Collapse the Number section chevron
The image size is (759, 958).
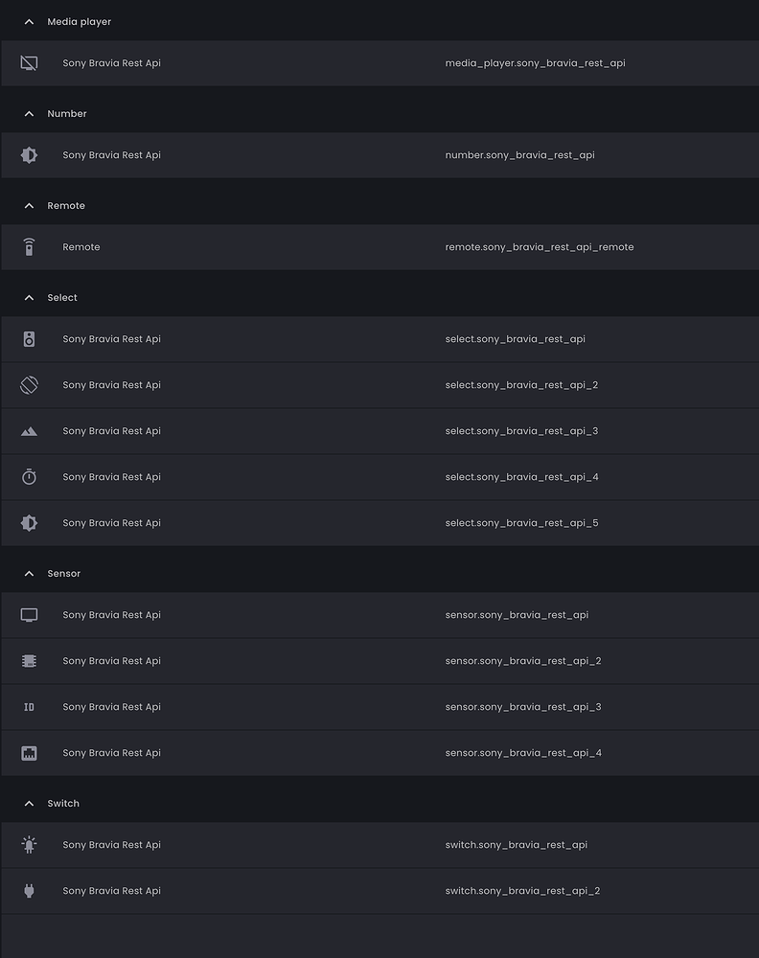pyautogui.click(x=29, y=114)
